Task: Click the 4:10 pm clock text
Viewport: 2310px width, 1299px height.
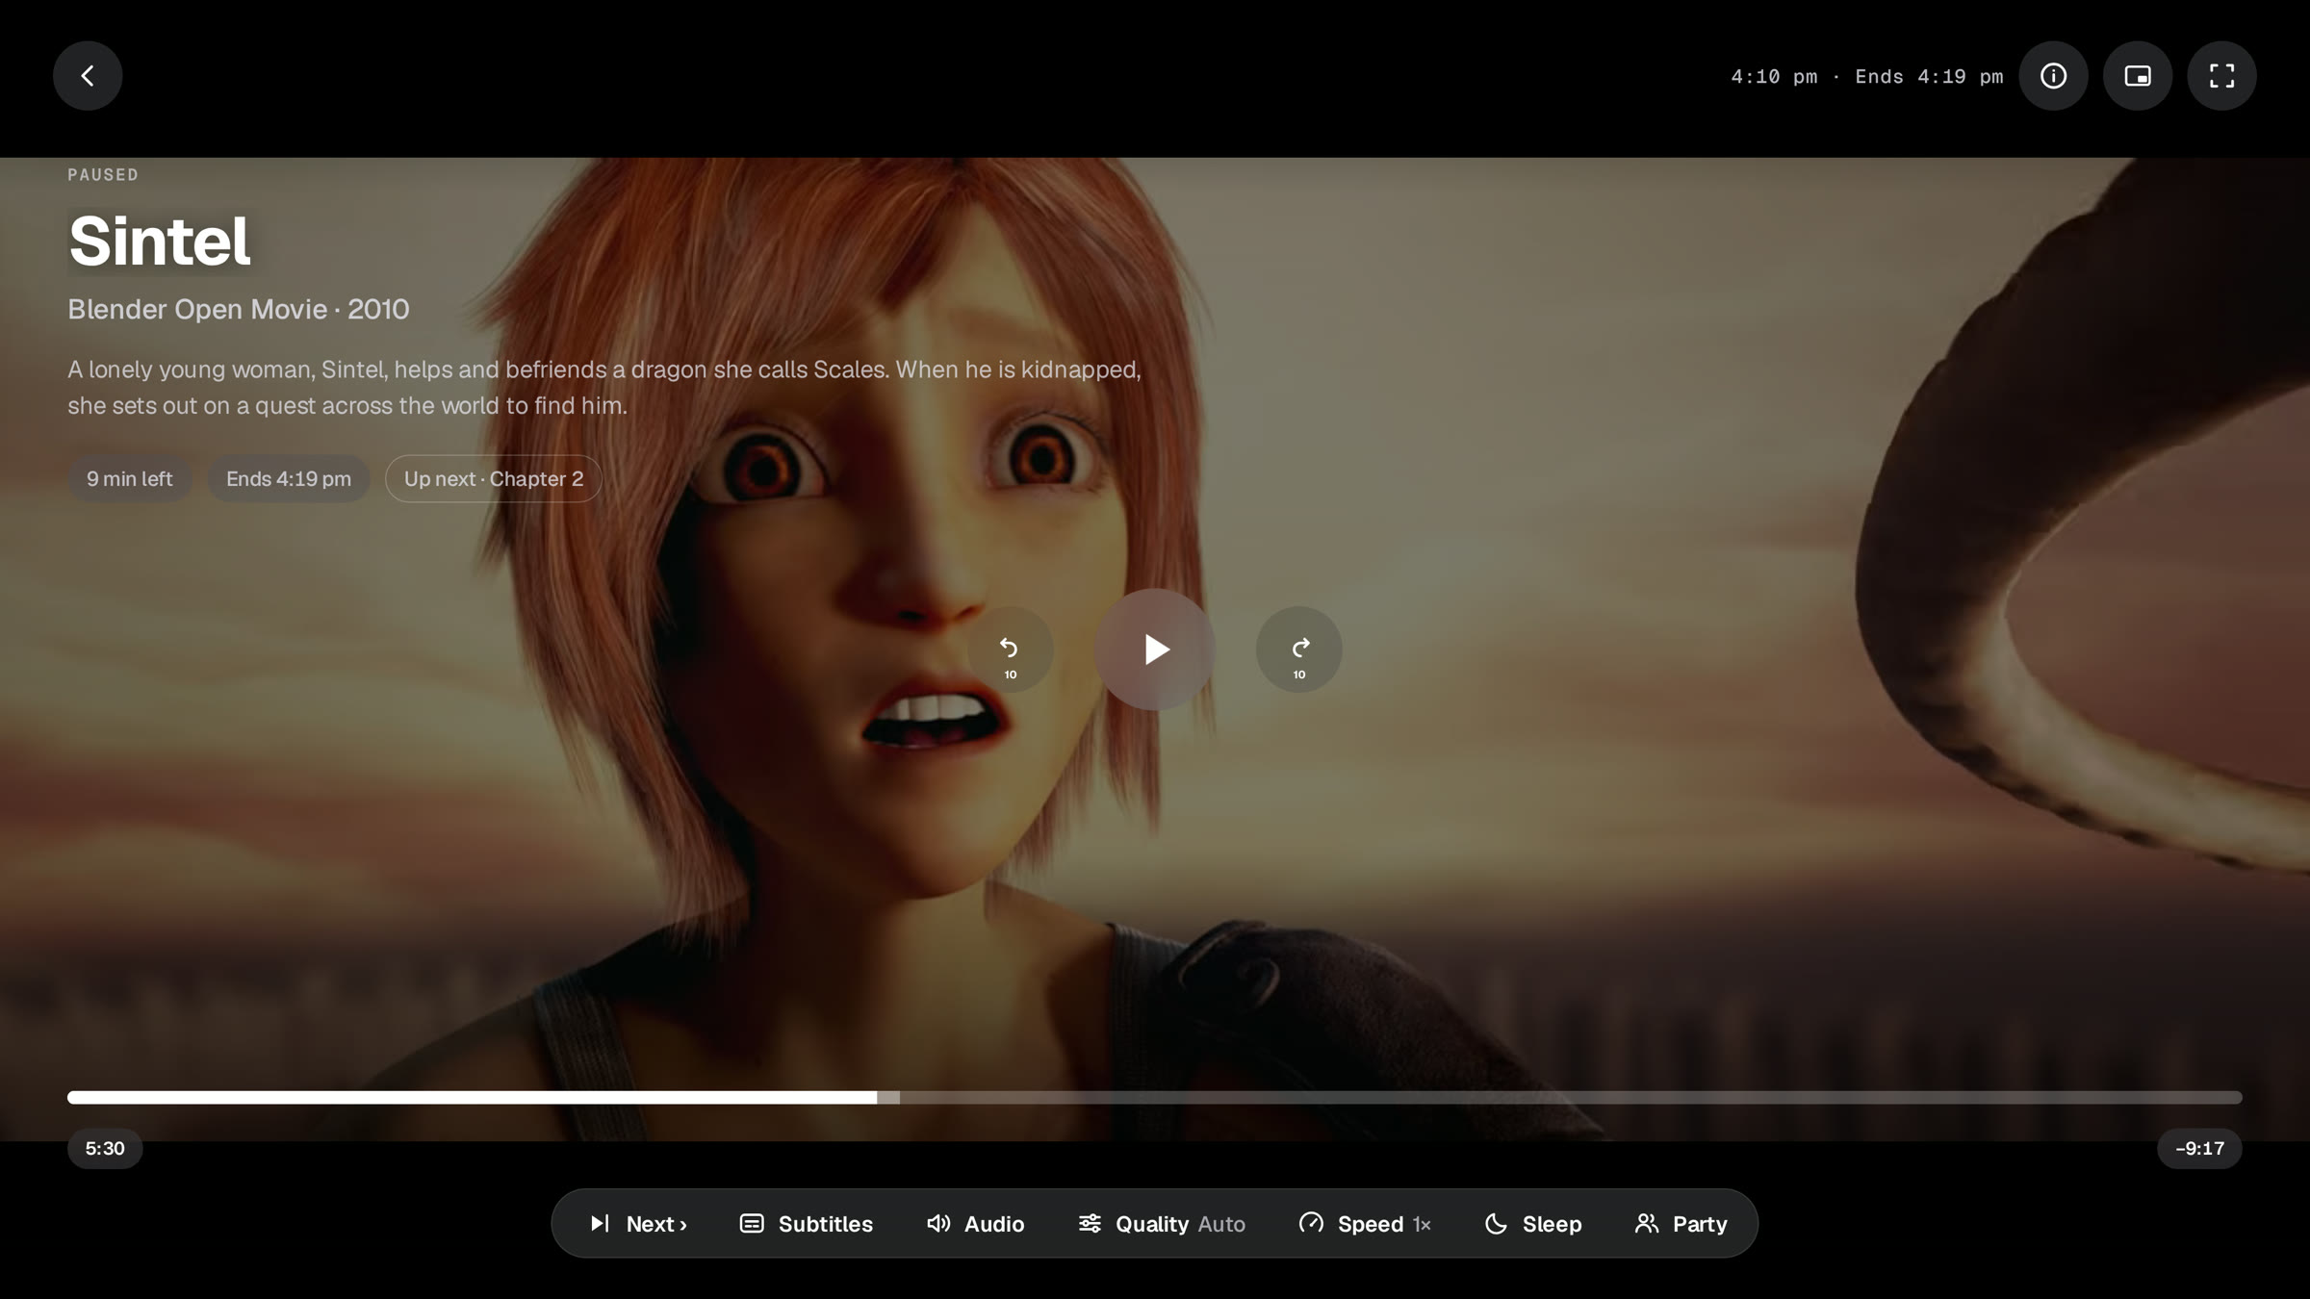Action: point(1774,77)
